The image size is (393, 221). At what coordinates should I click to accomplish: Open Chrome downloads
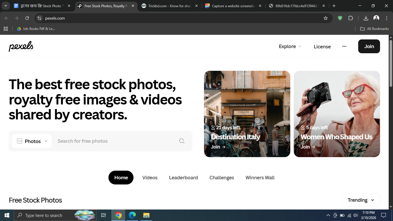366,18
